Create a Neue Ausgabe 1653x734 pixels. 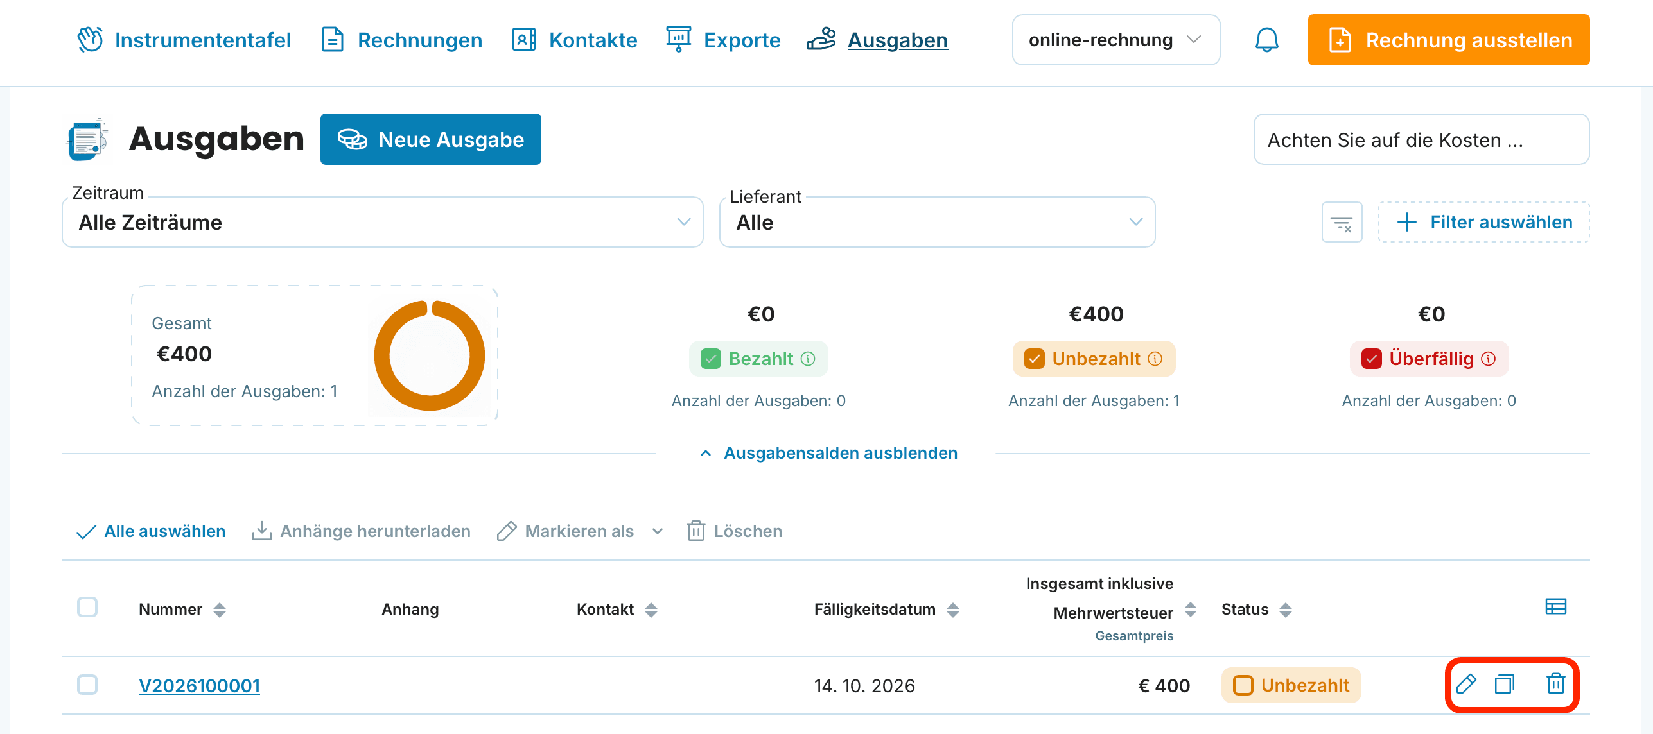[x=430, y=139]
